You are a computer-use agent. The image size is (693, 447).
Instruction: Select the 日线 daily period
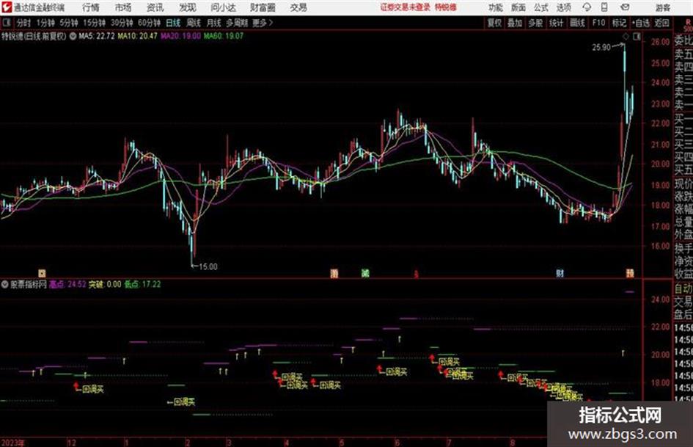tap(173, 23)
